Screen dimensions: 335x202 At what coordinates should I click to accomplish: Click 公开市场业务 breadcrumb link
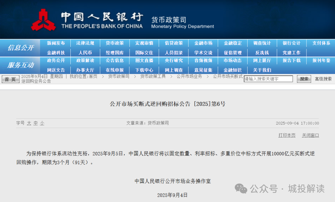[189, 76]
